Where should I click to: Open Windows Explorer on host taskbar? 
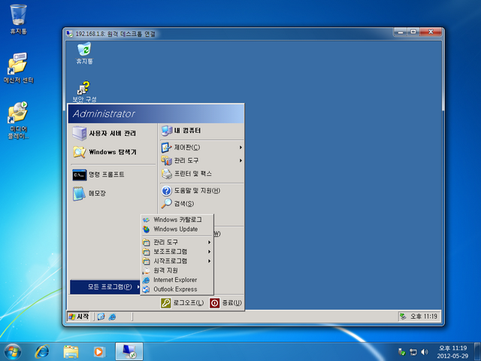71,352
